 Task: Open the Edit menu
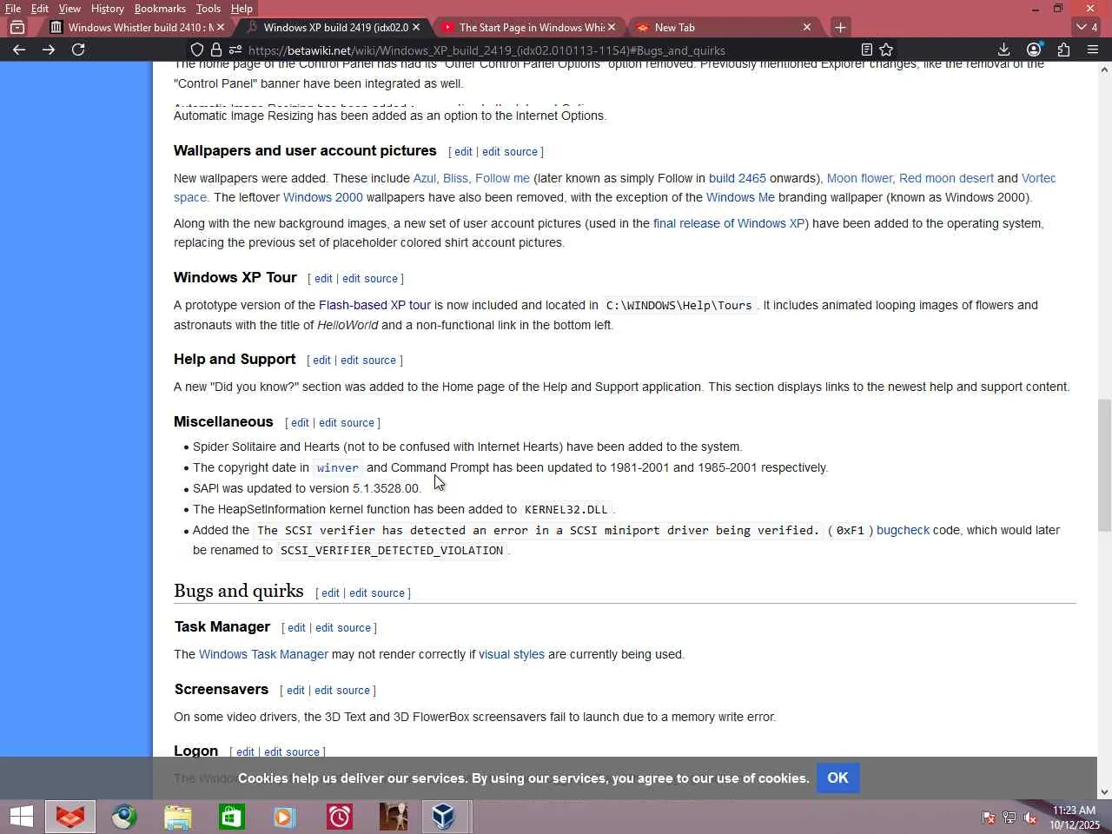(x=40, y=9)
